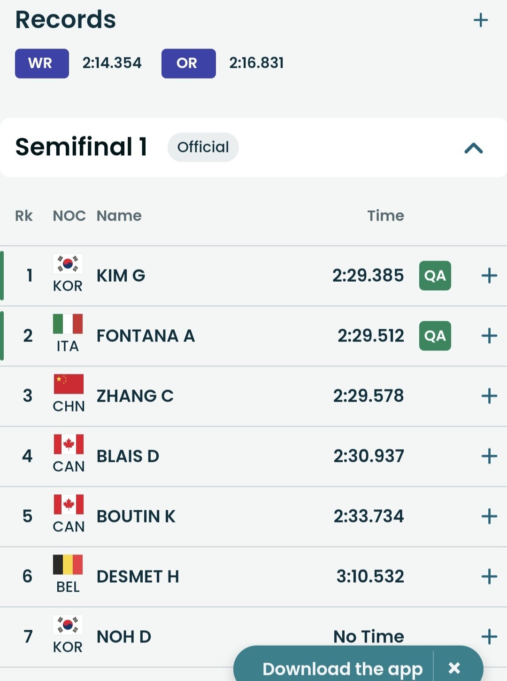Click the WR record badge
This screenshot has width=507, height=681.
pos(42,63)
